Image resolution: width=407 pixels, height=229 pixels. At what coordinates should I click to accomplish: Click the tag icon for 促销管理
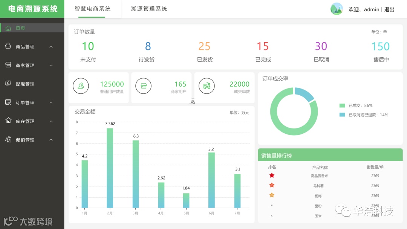point(8,139)
